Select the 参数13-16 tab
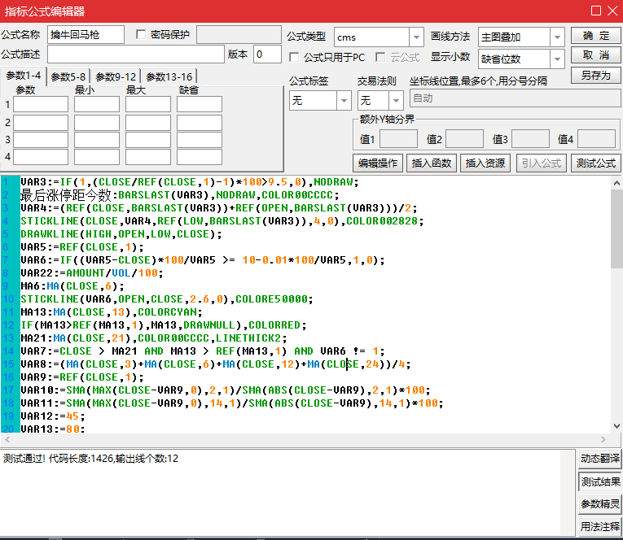 click(x=169, y=76)
